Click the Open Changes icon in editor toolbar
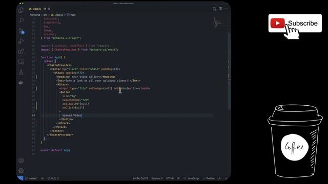Image resolution: width=328 pixels, height=184 pixels. click(x=215, y=9)
